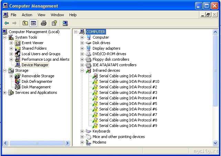Expand the Keyboards category

82,131
